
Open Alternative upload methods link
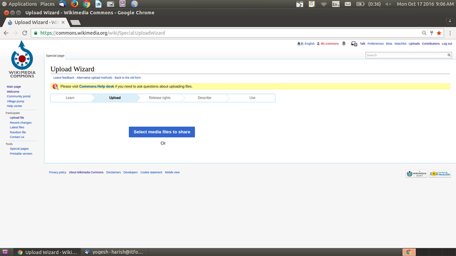click(x=94, y=78)
